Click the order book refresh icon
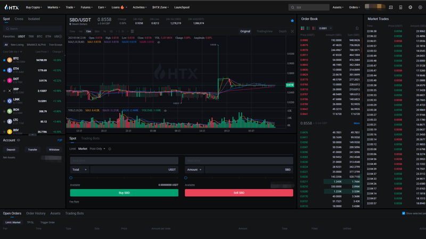The height and width of the screenshot is (239, 426). [x=357, y=28]
